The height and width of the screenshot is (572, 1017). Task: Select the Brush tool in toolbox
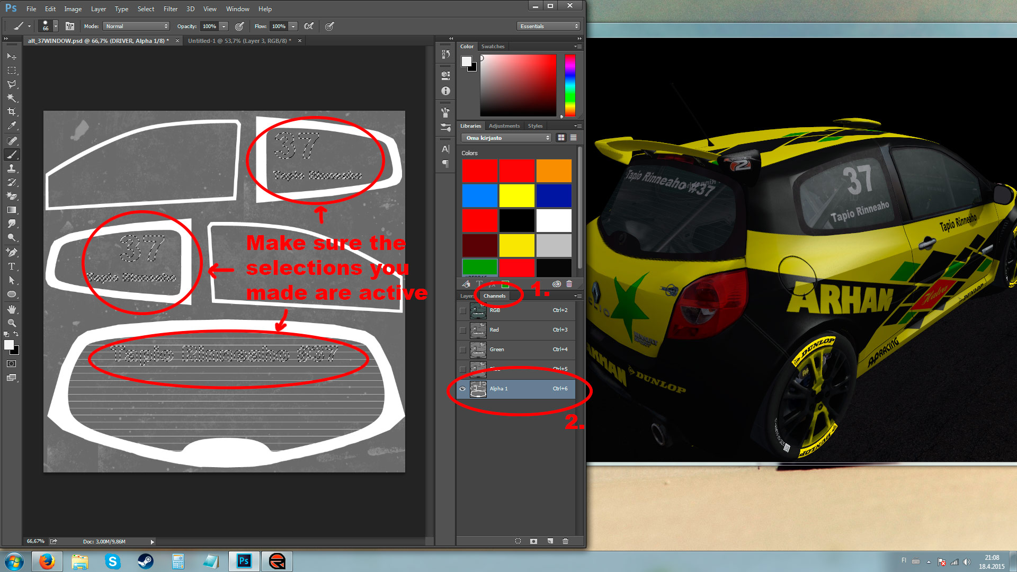[11, 155]
